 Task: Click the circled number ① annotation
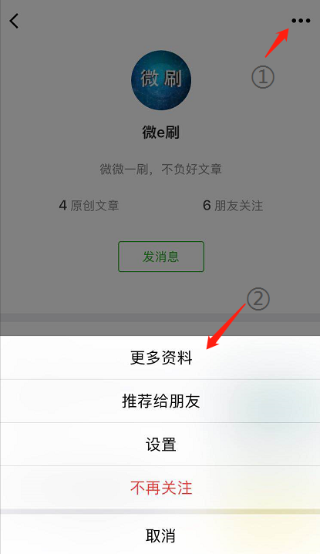(x=263, y=77)
